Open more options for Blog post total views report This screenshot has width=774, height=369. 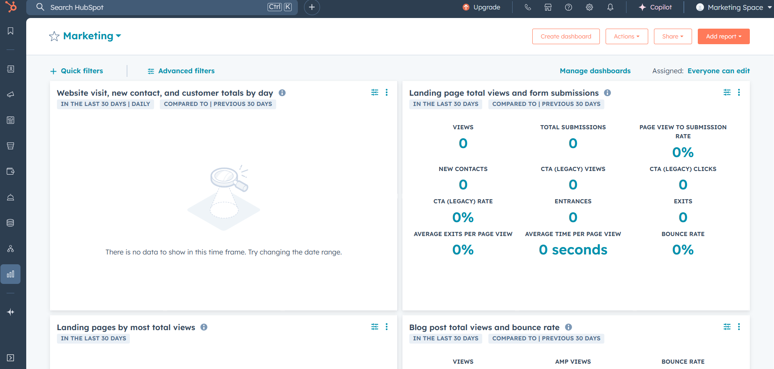(x=739, y=327)
